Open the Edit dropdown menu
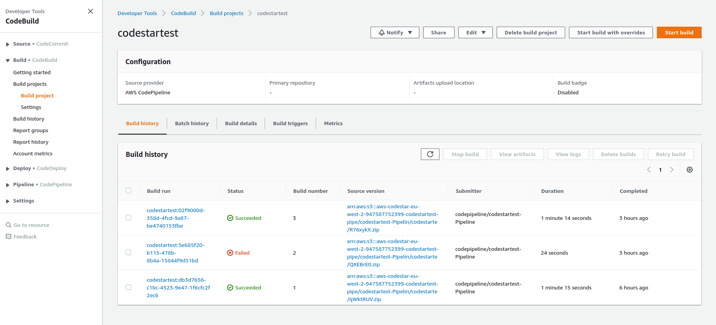This screenshot has width=716, height=325. click(475, 32)
